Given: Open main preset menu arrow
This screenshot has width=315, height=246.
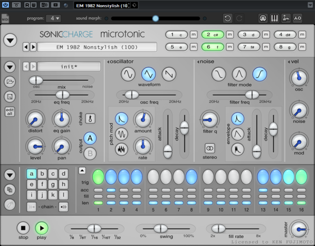Looking at the screenshot, I should [10, 40].
